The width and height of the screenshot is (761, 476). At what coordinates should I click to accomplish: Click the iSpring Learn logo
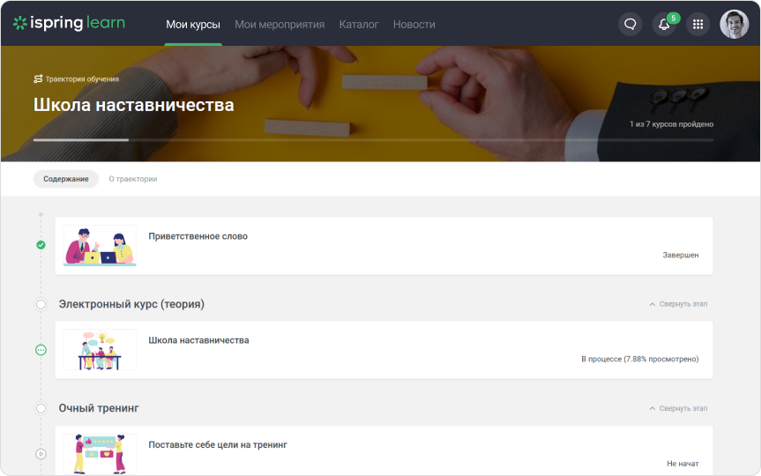pos(69,23)
